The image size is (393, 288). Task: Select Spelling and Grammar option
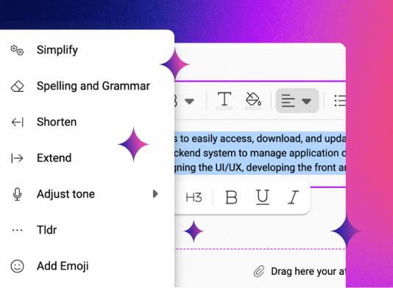pos(93,86)
